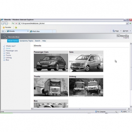Click the Home link in sidebar

[x=8, y=49]
